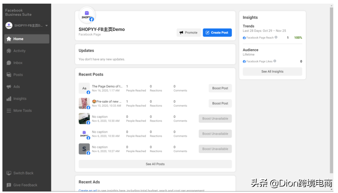338x193 pixels.
Task: Click the Nov 16, 2020, 1:17 AM timestamp
Action: tap(106, 90)
